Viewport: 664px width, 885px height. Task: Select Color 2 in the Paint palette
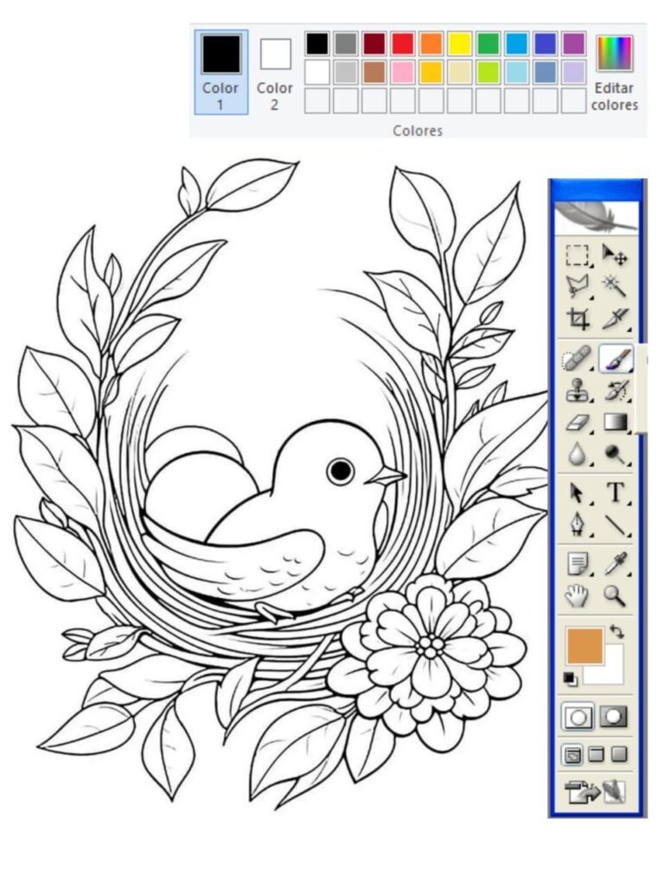[275, 73]
